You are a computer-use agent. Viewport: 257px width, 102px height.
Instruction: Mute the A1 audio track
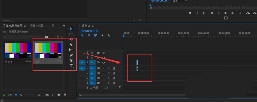pyautogui.click(x=104, y=68)
